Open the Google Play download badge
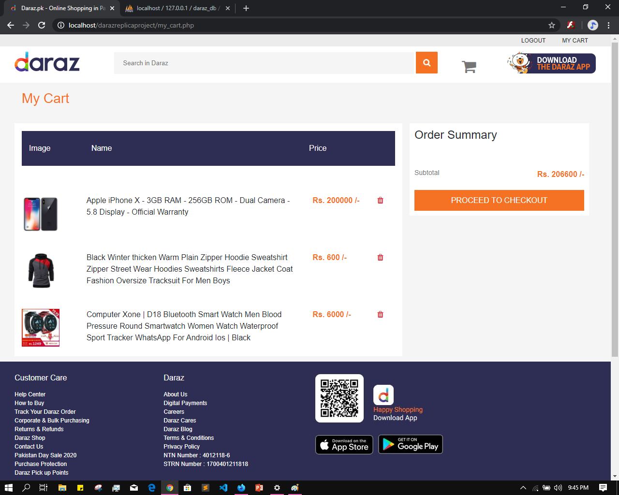 (x=411, y=445)
